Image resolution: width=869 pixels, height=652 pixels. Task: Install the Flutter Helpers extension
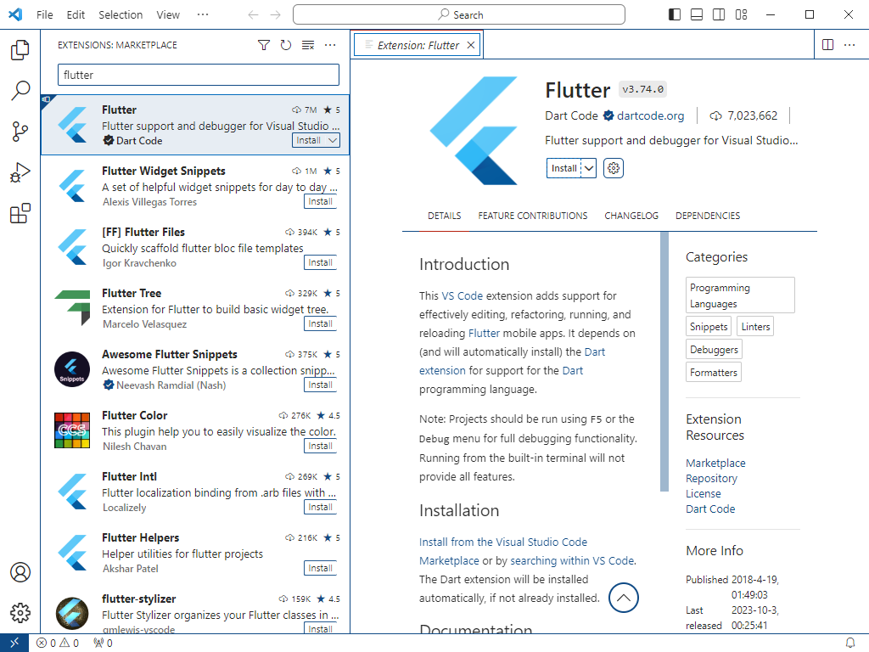pyautogui.click(x=320, y=568)
